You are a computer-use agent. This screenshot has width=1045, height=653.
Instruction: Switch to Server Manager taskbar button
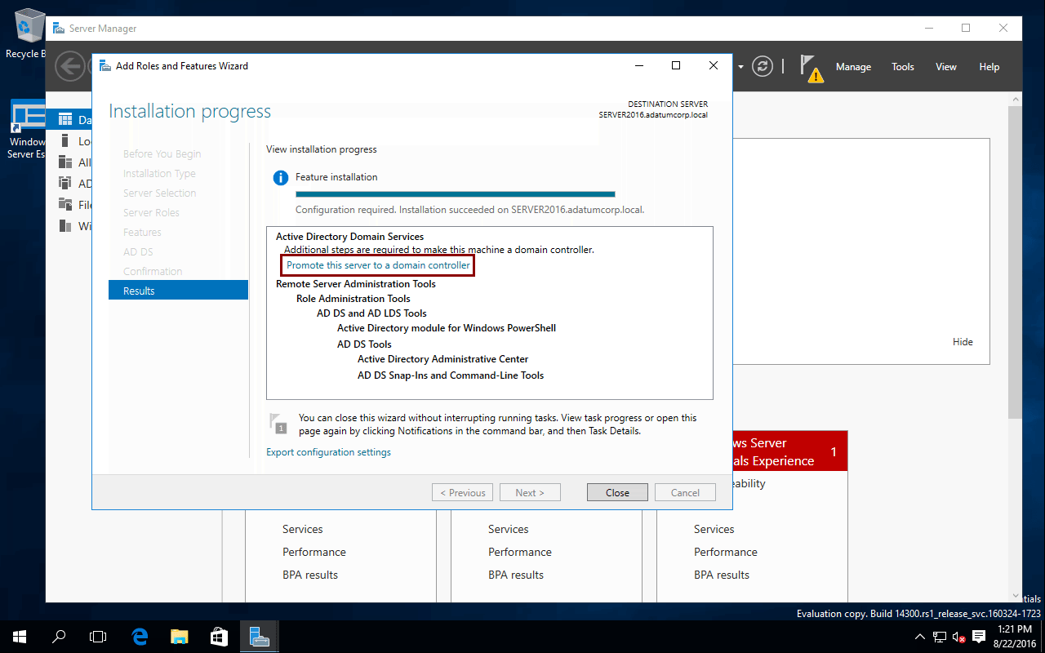tap(260, 637)
